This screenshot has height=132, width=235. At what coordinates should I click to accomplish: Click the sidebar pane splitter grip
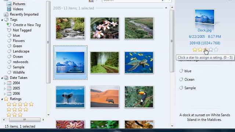[x=48, y=42]
